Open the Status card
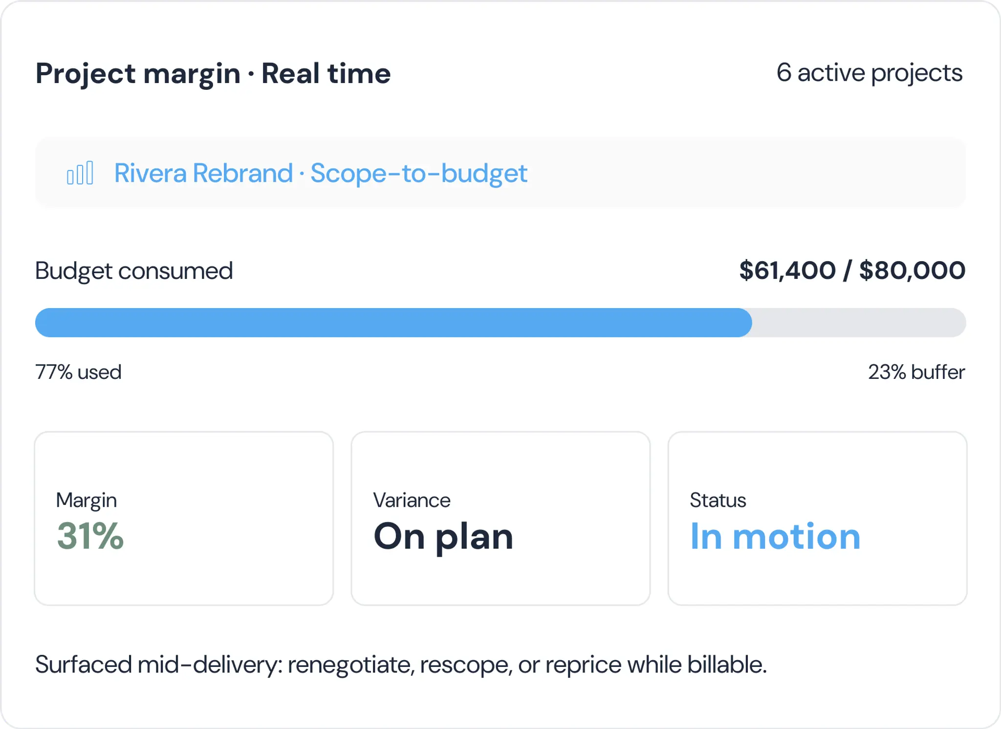The image size is (1001, 729). pyautogui.click(x=817, y=519)
